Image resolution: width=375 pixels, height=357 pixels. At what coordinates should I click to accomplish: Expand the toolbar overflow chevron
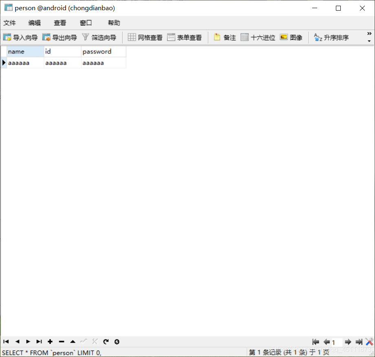click(369, 33)
